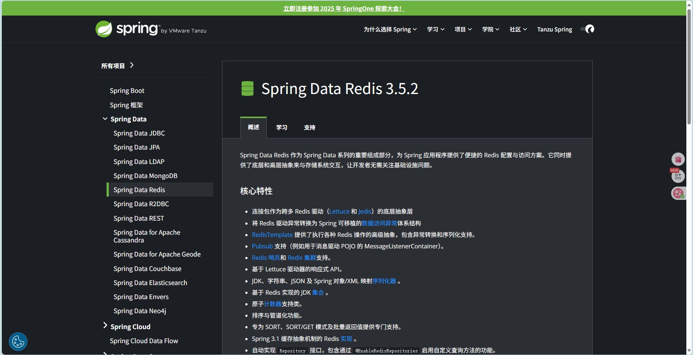Click the gift icon on right edge
Image resolution: width=693 pixels, height=355 pixels.
(678, 159)
